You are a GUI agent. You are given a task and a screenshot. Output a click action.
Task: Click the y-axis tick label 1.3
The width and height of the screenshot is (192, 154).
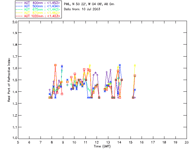pyautogui.click(x=15, y=103)
